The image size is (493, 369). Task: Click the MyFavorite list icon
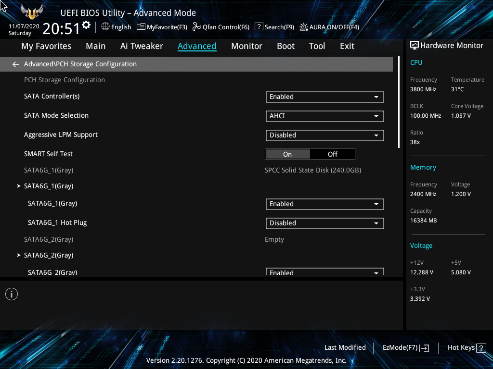pyautogui.click(x=141, y=27)
